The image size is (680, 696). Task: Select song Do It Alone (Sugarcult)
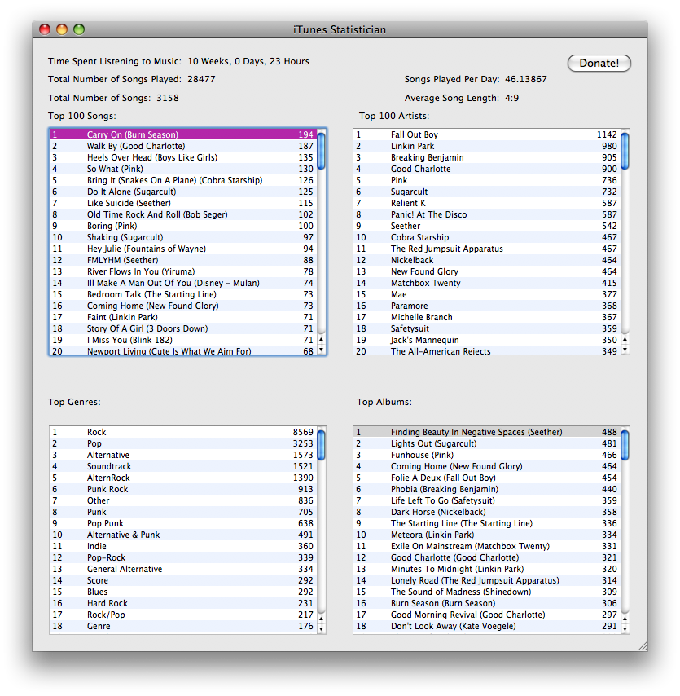tap(183, 192)
